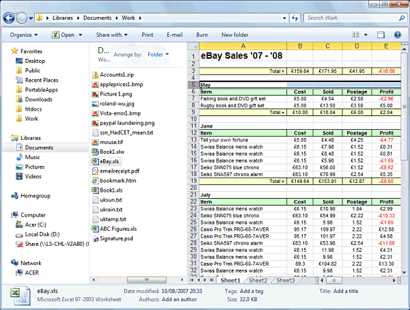Click Sheet1 tab in preview
Screen dimensions: 410x310
click(x=230, y=281)
